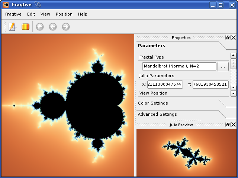
Task: Open the Position menu
Action: click(x=64, y=14)
